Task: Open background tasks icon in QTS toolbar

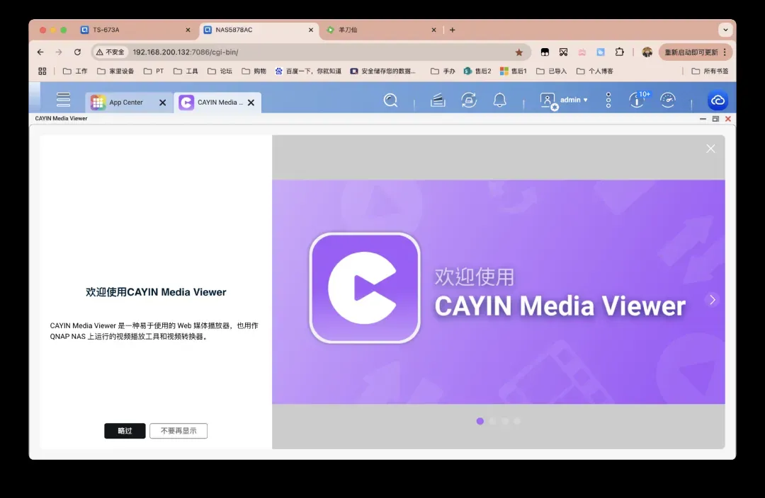Action: [438, 100]
